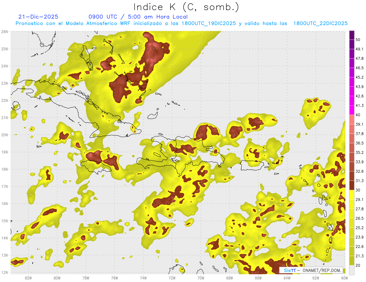This screenshot has width=366, height=282.
Task: Click colorbar value label "41.3"
Action: point(360,106)
